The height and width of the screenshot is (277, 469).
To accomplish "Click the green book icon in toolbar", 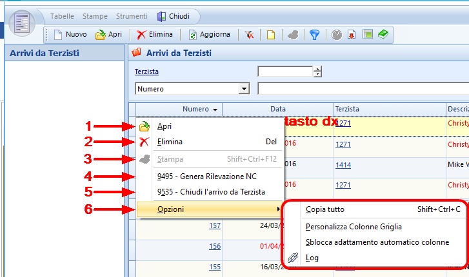I will point(383,35).
